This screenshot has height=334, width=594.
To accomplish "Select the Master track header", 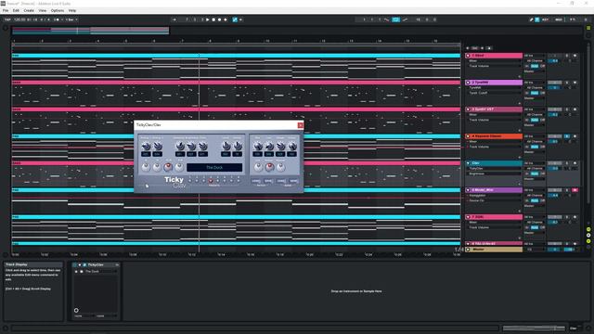I will tap(494, 250).
